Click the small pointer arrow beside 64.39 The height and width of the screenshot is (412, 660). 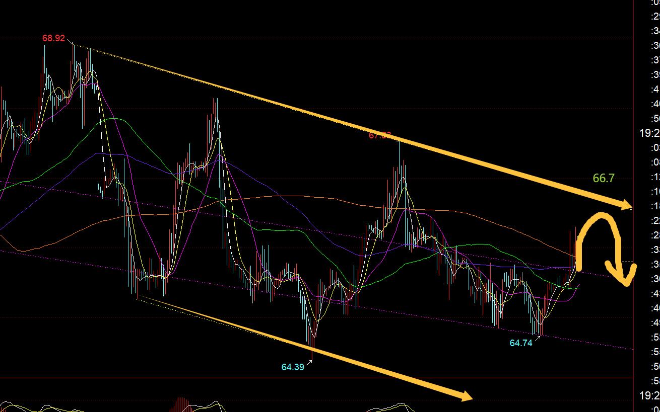309,363
